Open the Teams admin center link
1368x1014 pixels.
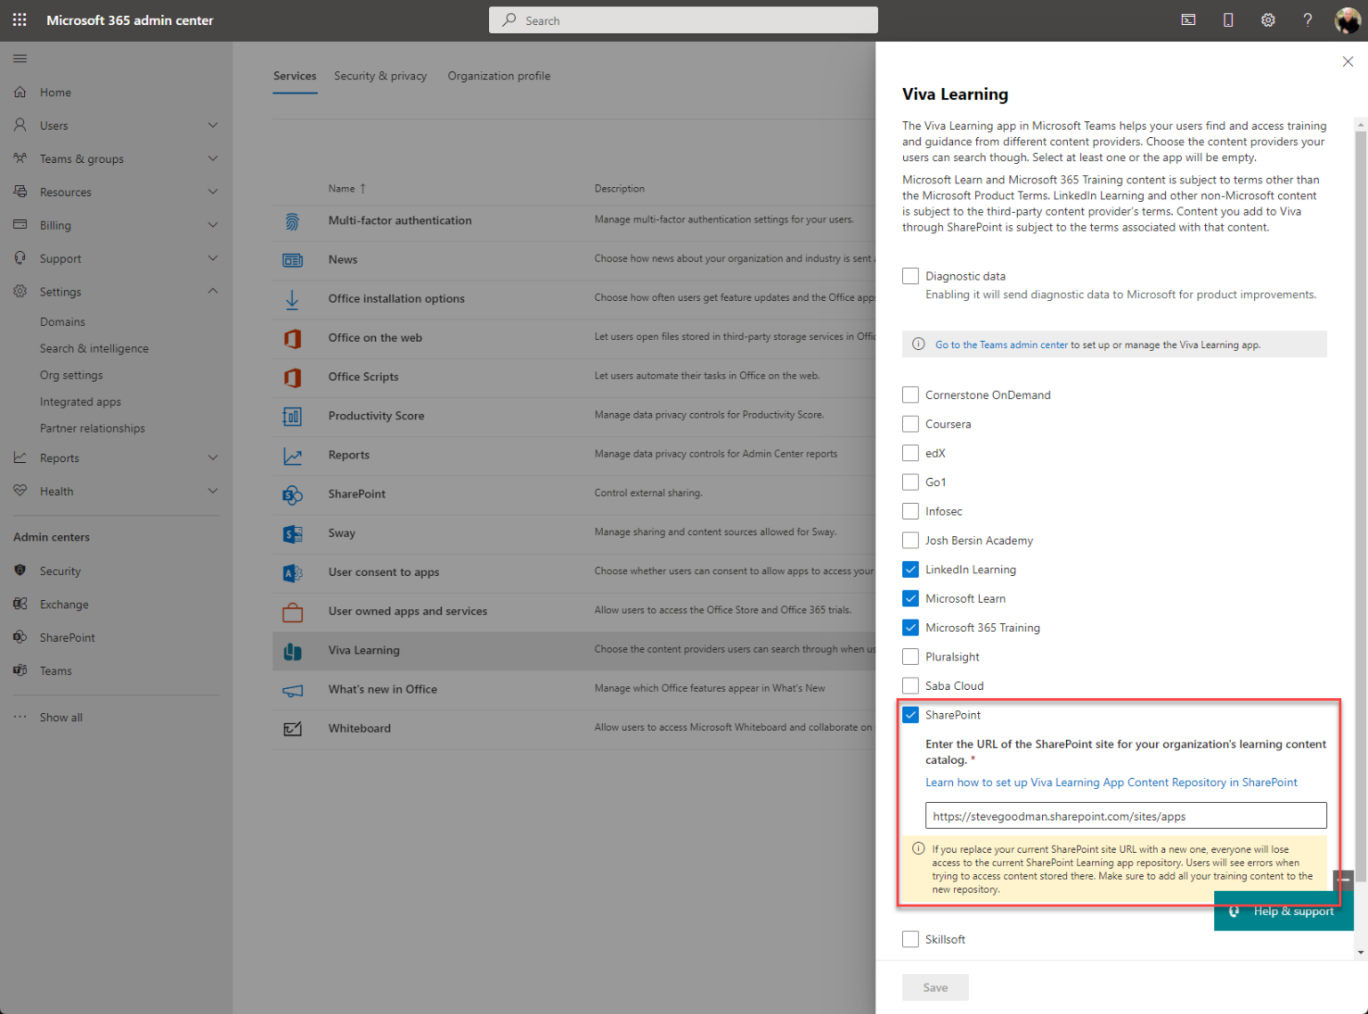pos(1000,345)
